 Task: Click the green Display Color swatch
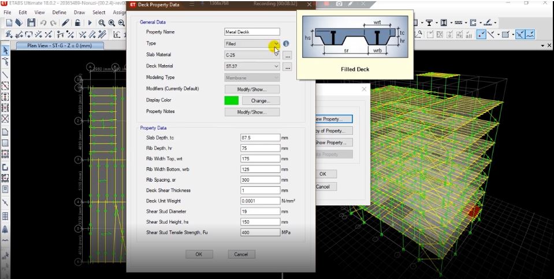click(x=232, y=101)
